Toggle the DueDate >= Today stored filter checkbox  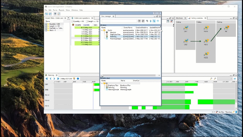coord(46,28)
